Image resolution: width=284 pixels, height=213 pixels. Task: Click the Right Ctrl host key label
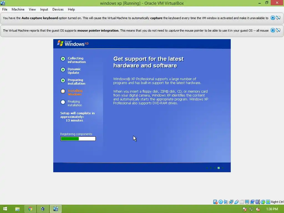[277, 202]
